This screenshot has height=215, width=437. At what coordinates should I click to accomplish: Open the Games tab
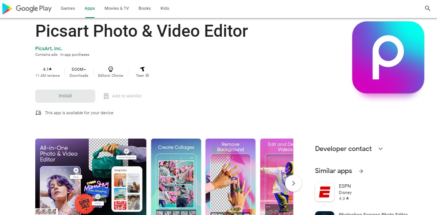[x=68, y=8]
